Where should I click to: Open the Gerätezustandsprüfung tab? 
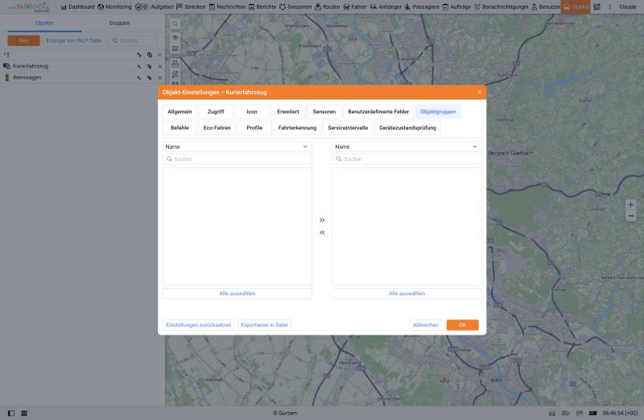[x=407, y=128]
